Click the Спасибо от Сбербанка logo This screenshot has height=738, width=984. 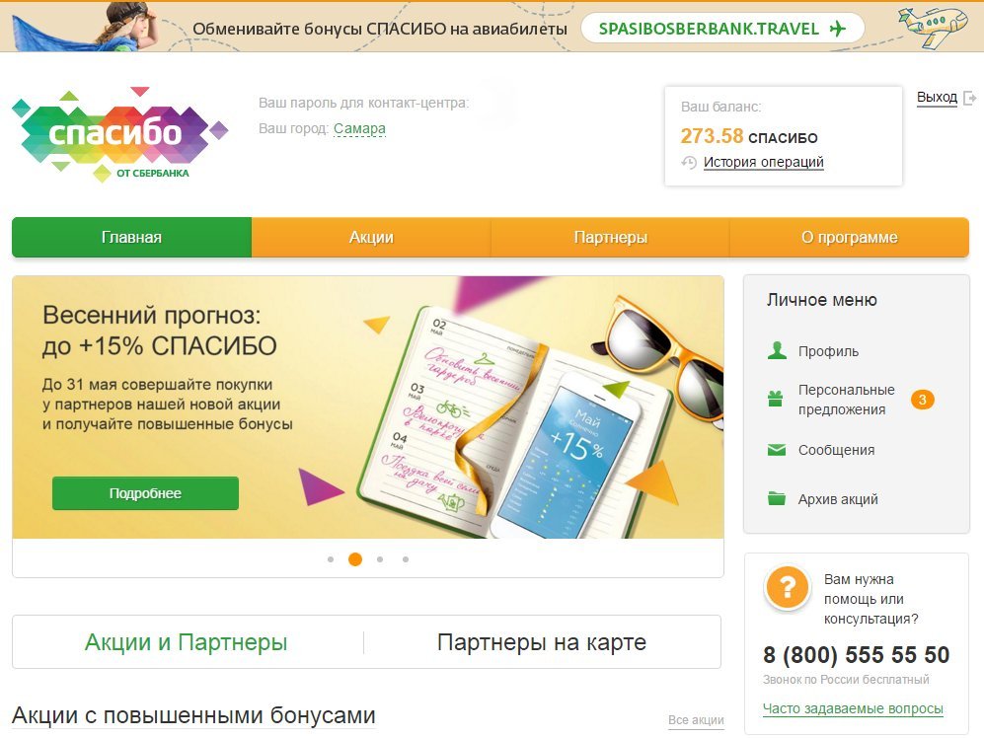click(119, 133)
